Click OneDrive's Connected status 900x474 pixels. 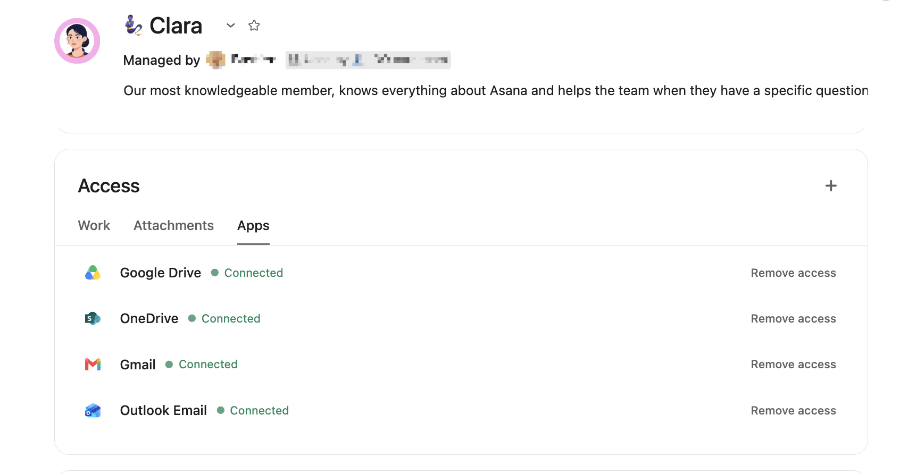[x=224, y=319]
